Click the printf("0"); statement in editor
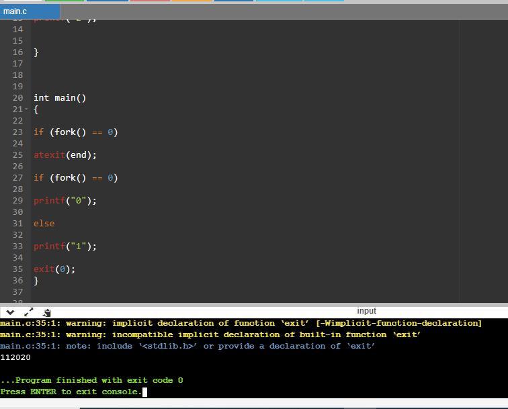Viewport: 508px width, 409px height. [65, 201]
